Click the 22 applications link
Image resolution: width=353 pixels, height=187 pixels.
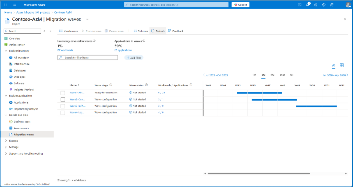coord(123,50)
